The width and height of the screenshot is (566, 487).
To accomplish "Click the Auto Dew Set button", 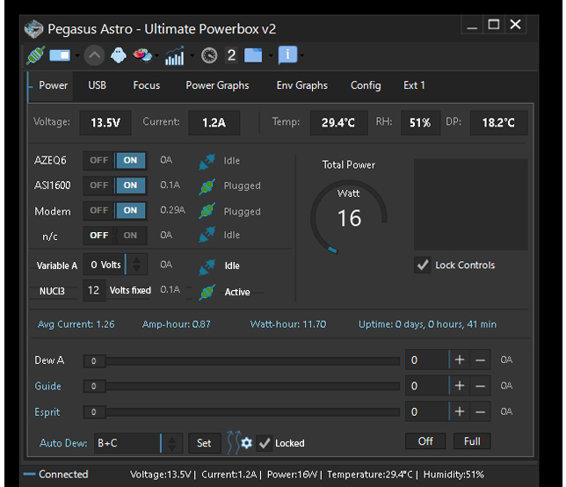I will pos(204,443).
